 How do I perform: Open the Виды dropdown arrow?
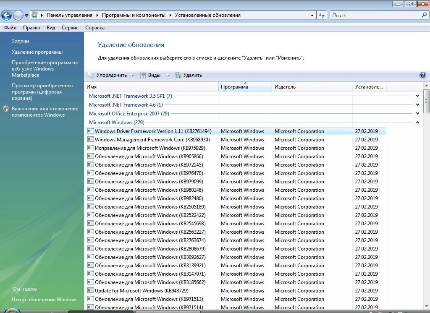pyautogui.click(x=168, y=76)
